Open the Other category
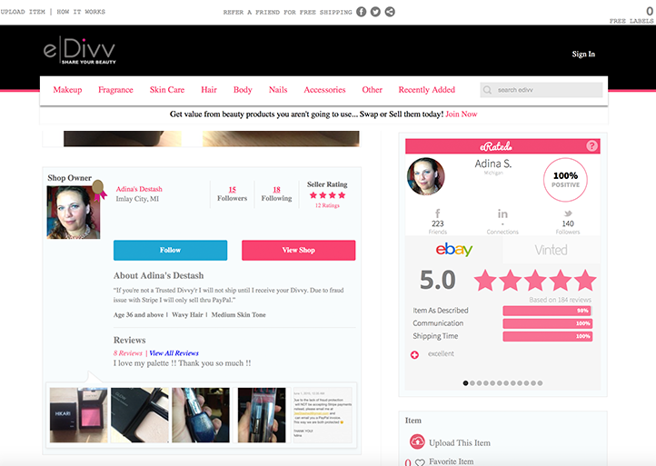This screenshot has width=656, height=466. pos(372,90)
